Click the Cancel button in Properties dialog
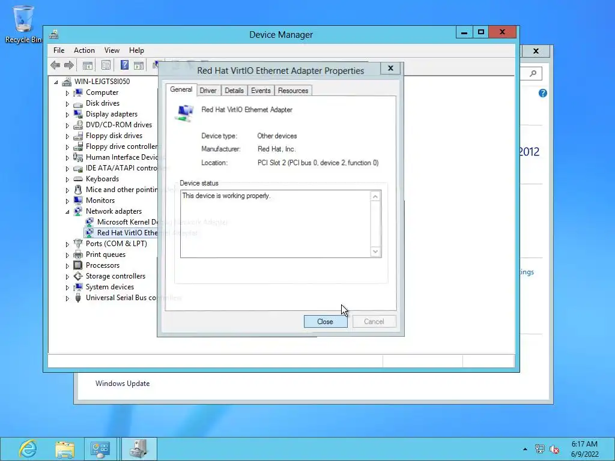Screen dimensions: 615x461 pos(374,322)
